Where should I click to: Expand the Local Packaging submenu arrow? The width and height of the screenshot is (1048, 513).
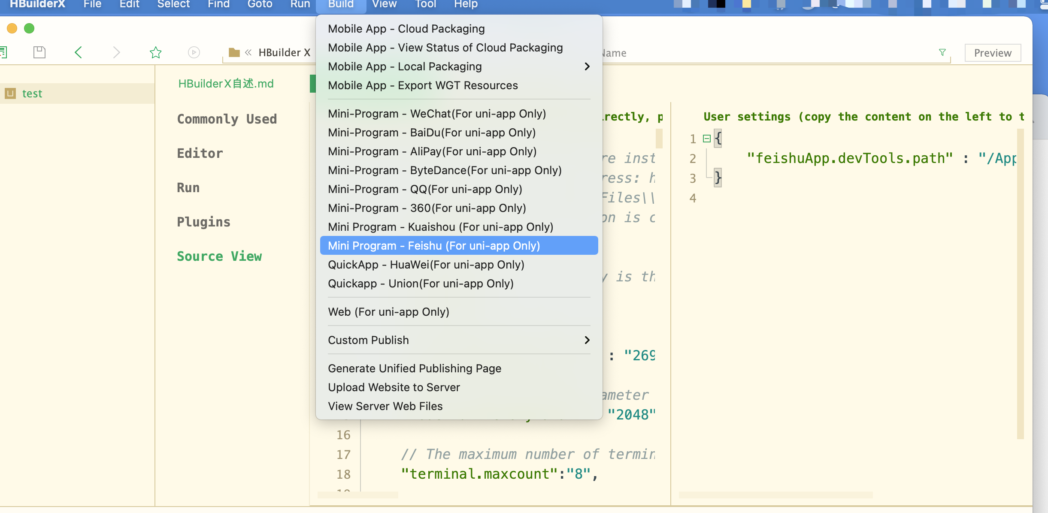tap(587, 66)
